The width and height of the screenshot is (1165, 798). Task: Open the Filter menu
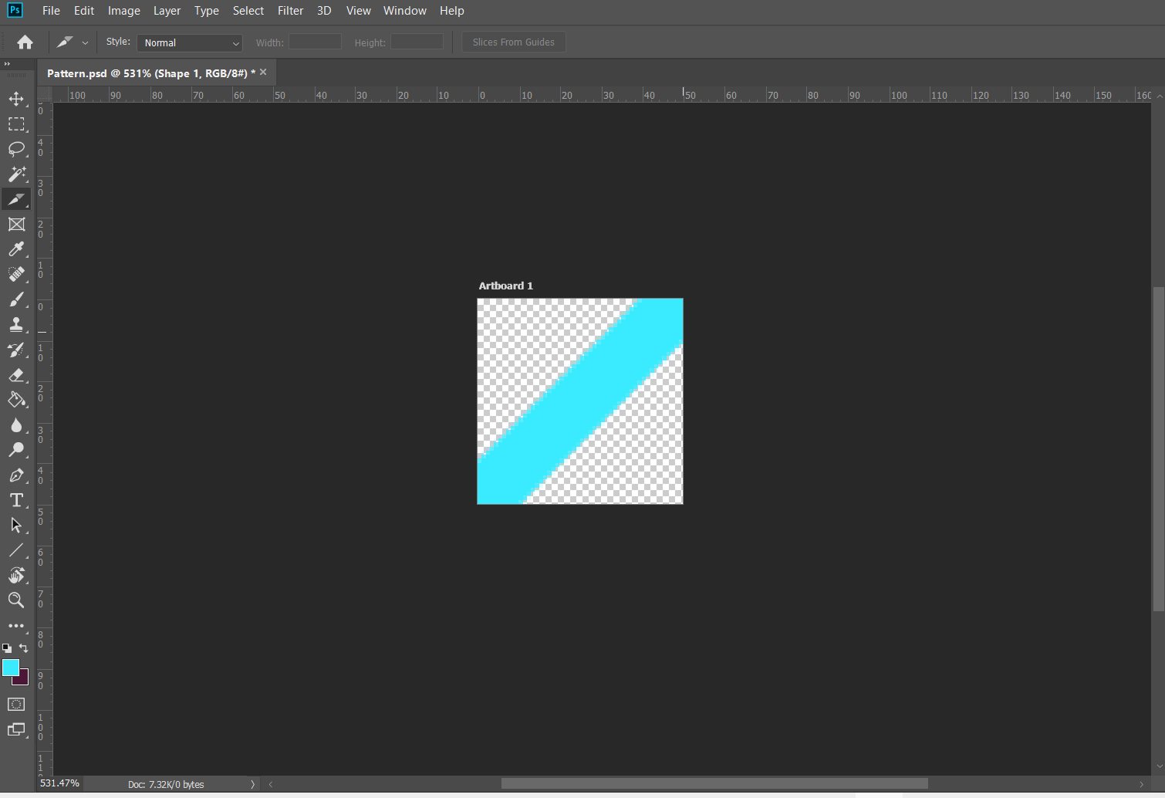coord(290,11)
